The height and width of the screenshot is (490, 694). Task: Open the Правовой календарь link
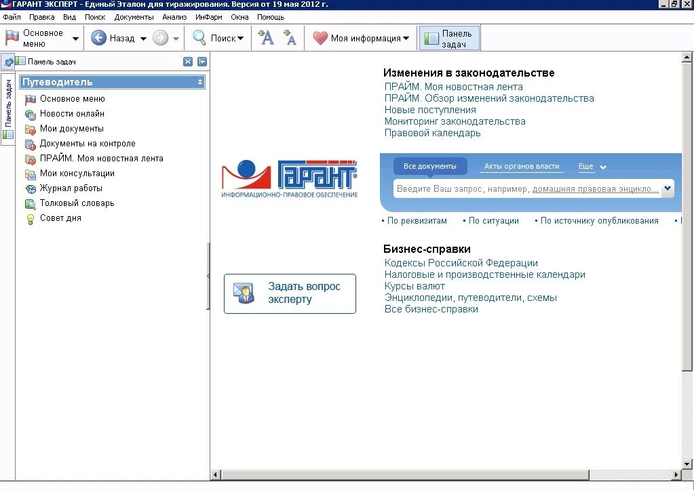click(432, 133)
